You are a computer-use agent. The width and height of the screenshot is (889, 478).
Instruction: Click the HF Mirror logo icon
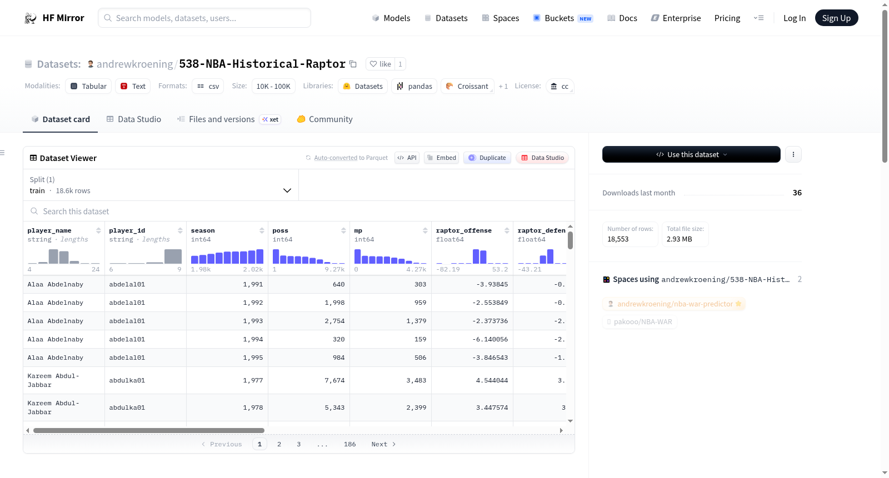31,18
